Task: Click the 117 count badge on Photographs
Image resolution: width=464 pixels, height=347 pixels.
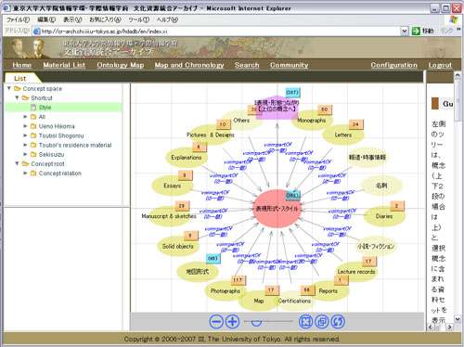Action: click(x=238, y=280)
